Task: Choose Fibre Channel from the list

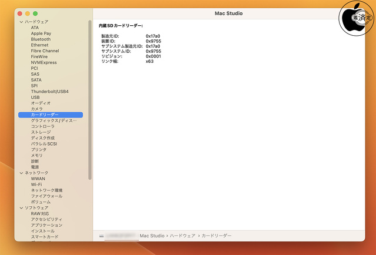Action: click(x=45, y=51)
